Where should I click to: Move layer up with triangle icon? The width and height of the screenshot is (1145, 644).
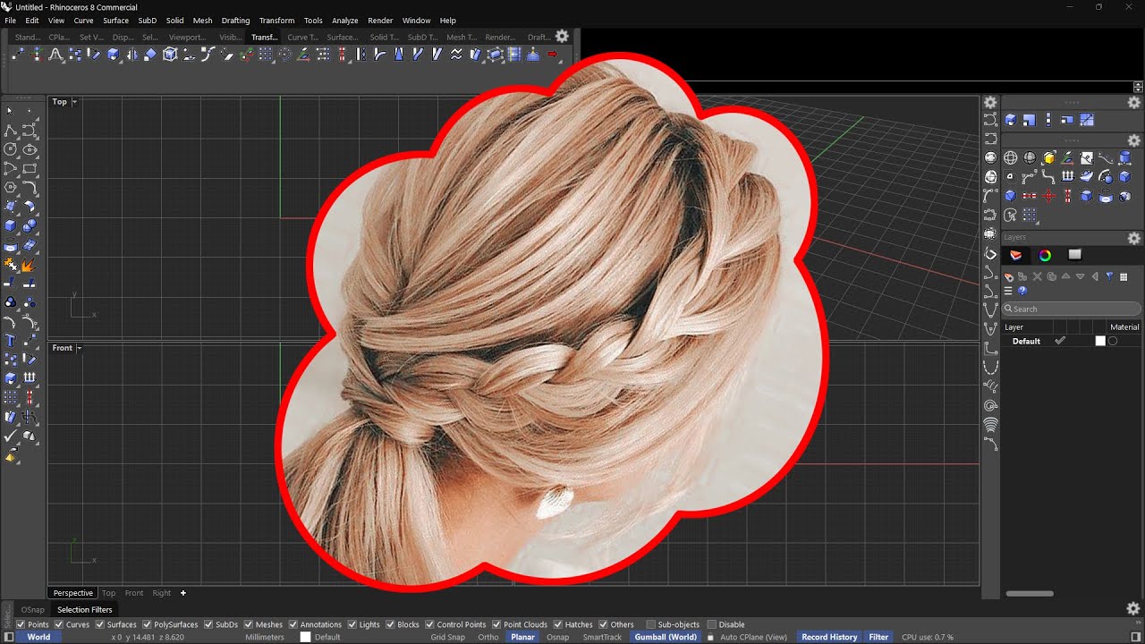pyautogui.click(x=1066, y=277)
